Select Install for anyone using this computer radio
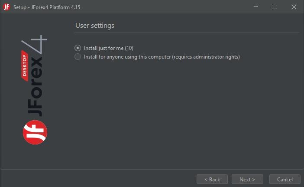 click(78, 57)
